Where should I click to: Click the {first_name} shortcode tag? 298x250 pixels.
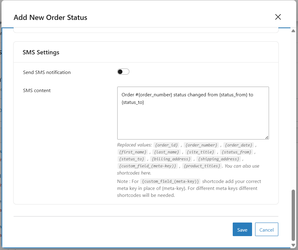[x=133, y=152]
